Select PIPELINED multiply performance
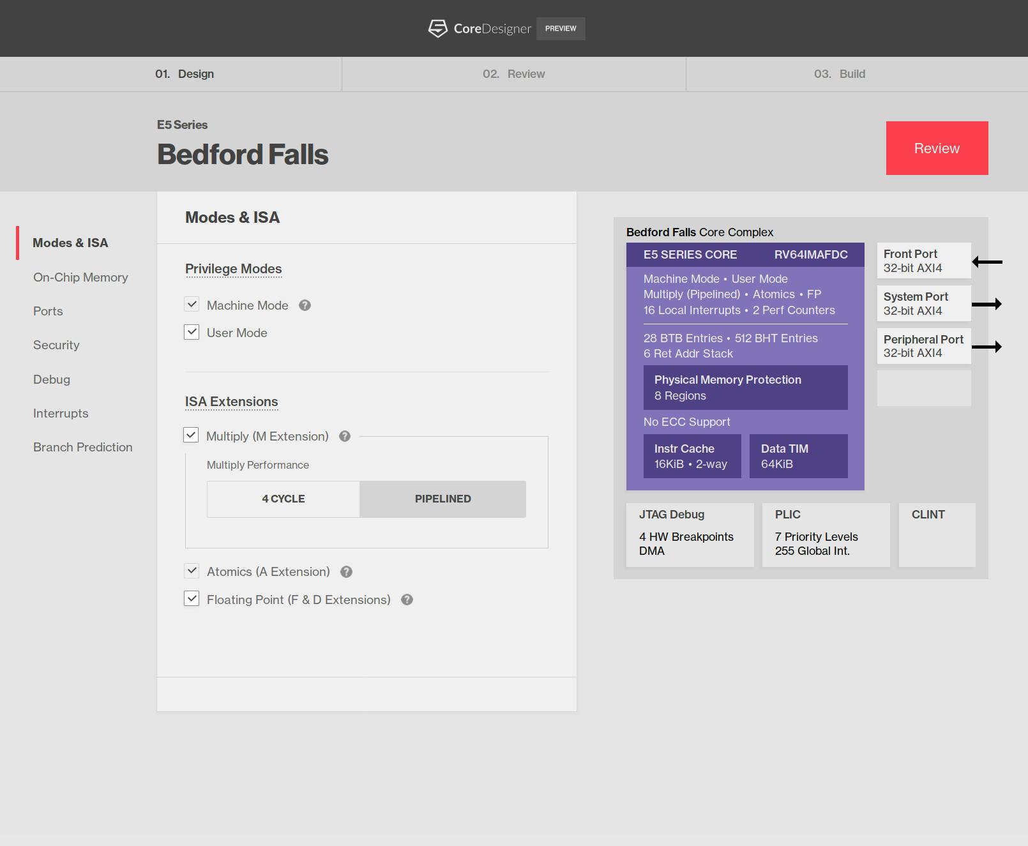 [443, 499]
